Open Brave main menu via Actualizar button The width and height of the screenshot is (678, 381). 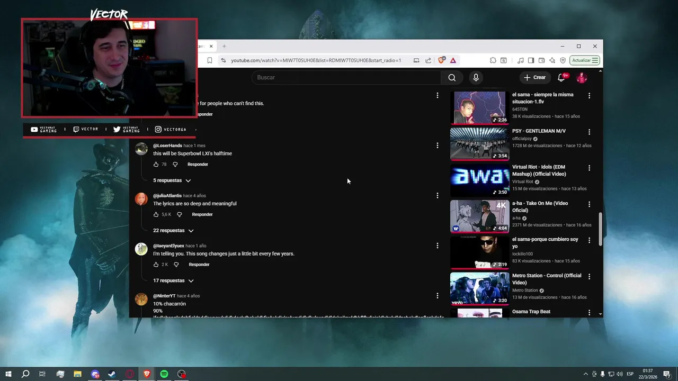(585, 60)
